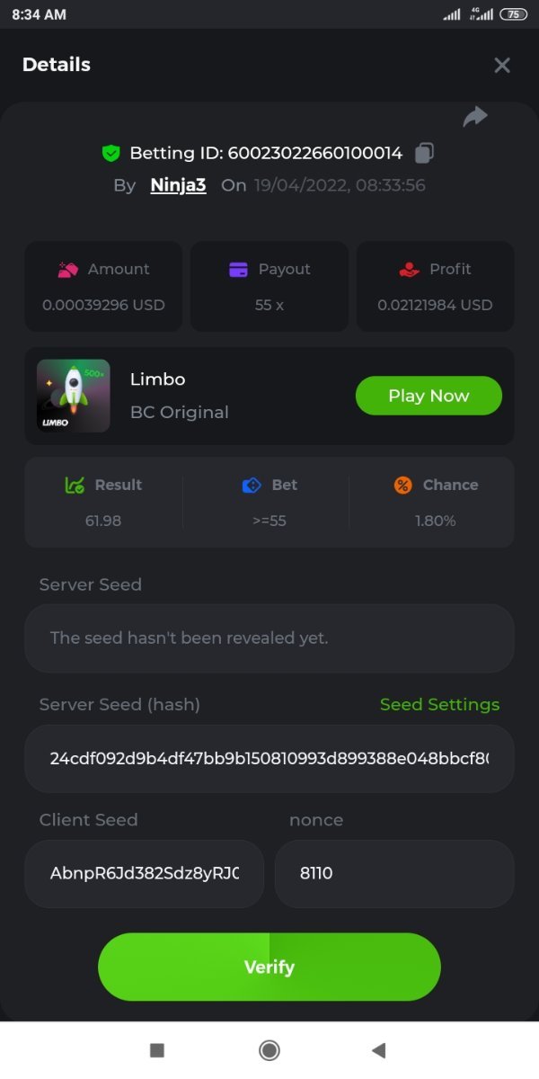
Task: Open the Limbo game thumbnail
Action: [x=74, y=396]
